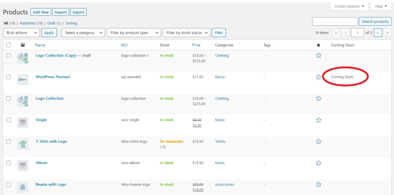The width and height of the screenshot is (394, 195).
Task: Open the Decor category link
Action: [220, 77]
